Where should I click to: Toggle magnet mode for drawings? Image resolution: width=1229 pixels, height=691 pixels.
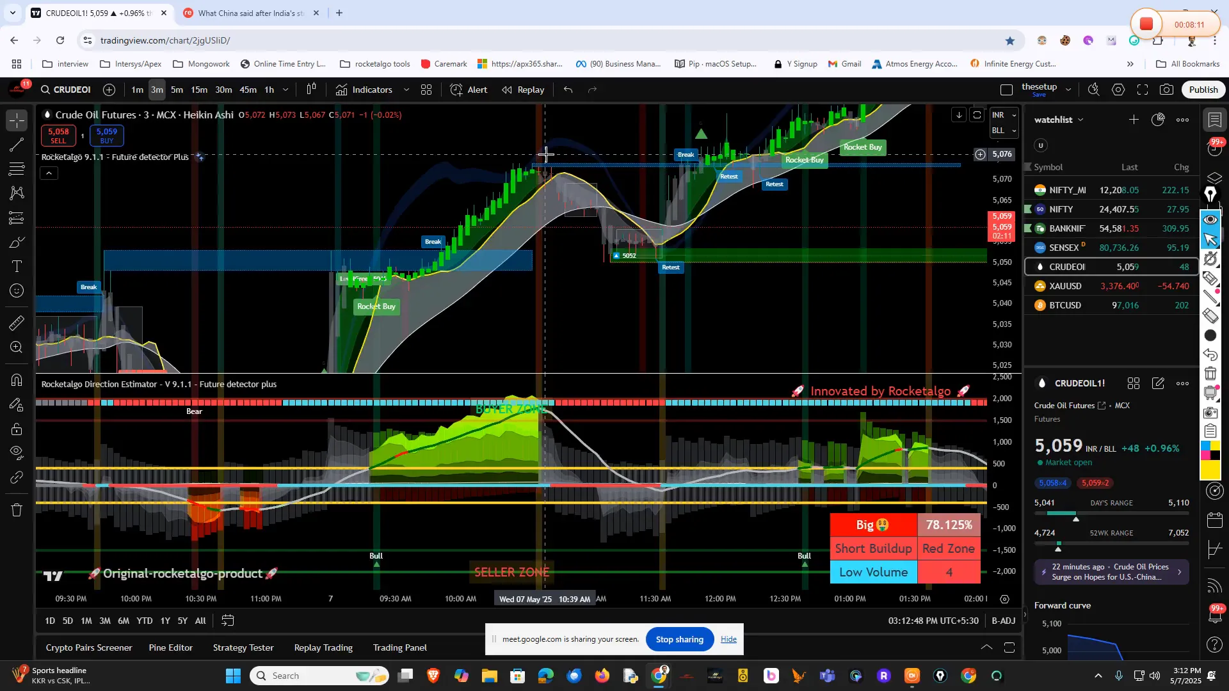click(17, 380)
